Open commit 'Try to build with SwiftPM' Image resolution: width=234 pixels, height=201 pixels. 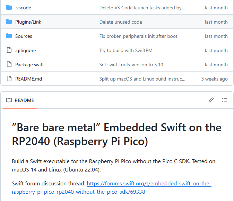click(126, 50)
